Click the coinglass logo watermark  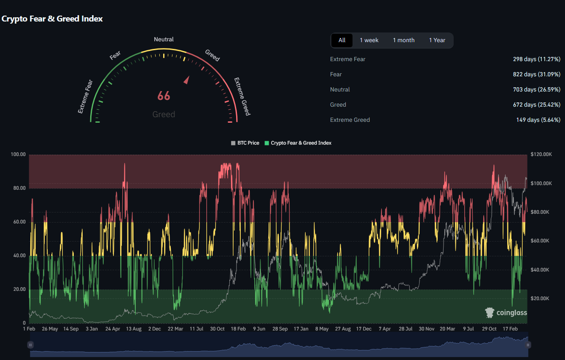click(x=506, y=312)
